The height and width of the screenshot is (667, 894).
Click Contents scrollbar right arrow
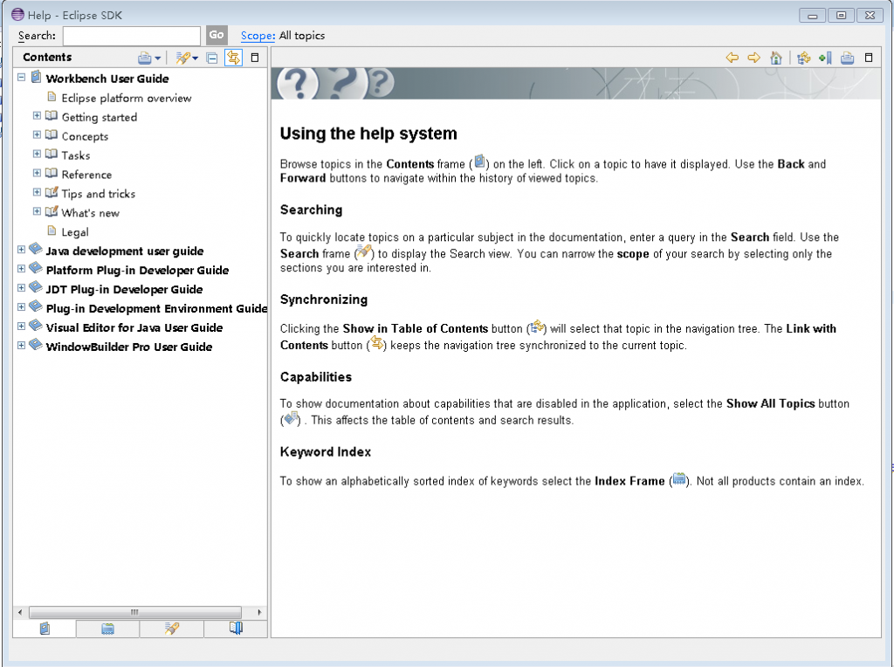[x=259, y=612]
